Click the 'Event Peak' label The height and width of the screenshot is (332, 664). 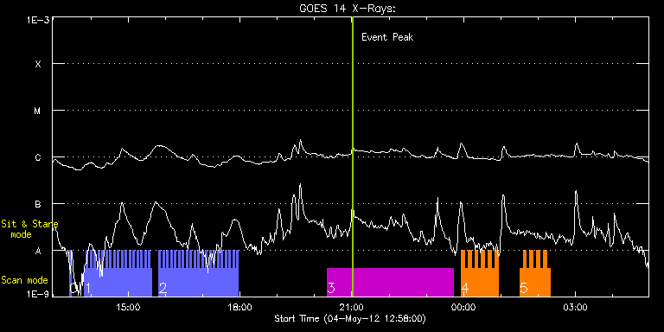pyautogui.click(x=387, y=37)
